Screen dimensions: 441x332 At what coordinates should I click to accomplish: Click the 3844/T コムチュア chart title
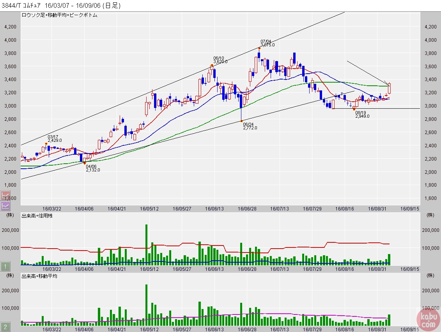pos(61,5)
